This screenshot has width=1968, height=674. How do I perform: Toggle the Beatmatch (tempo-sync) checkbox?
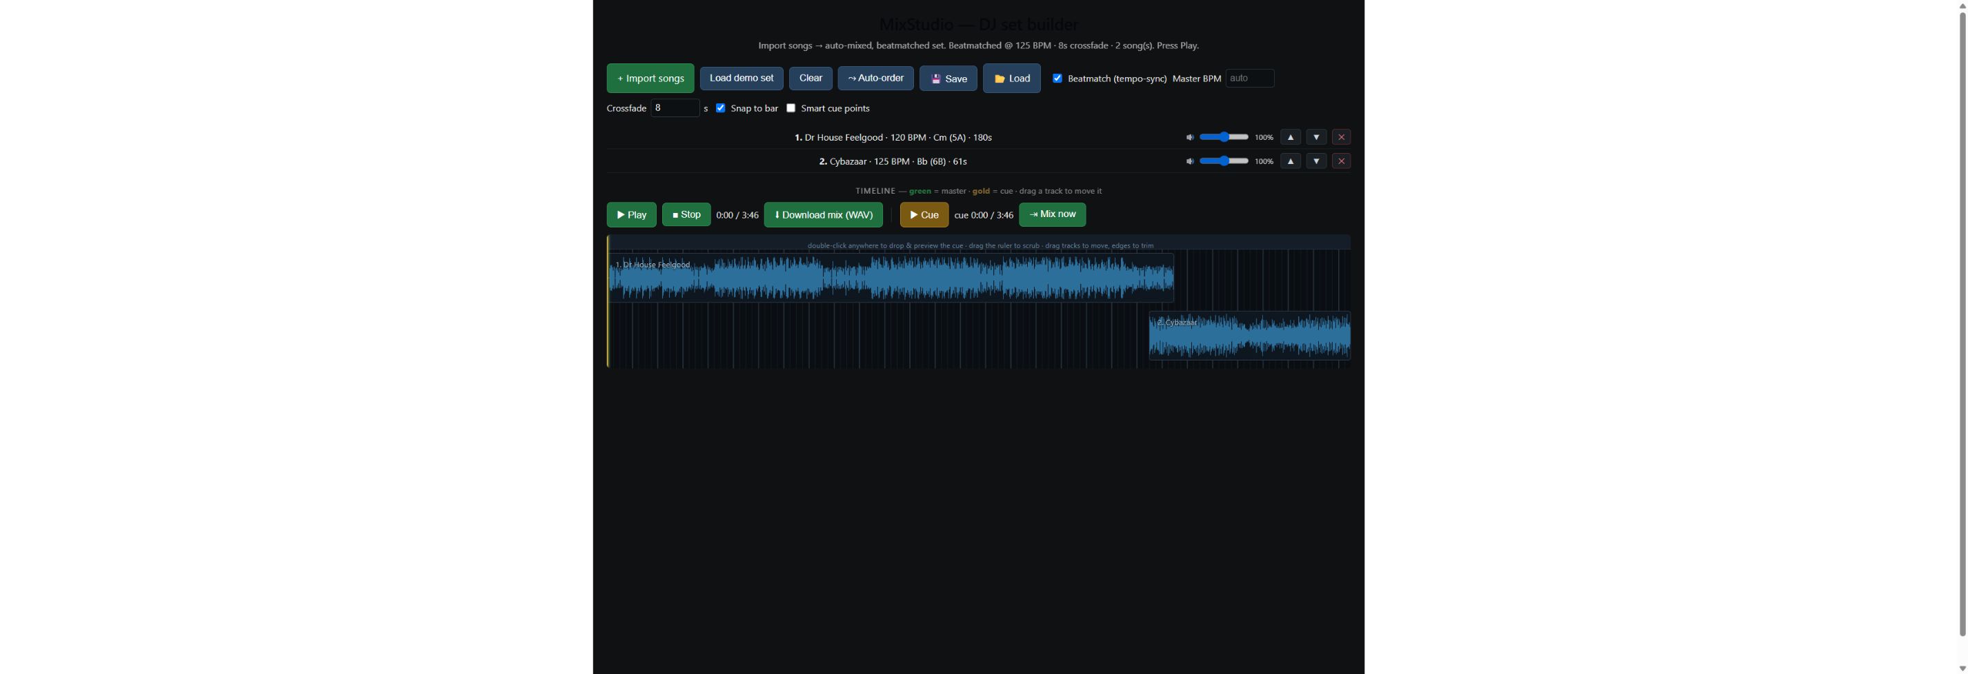pyautogui.click(x=1057, y=78)
